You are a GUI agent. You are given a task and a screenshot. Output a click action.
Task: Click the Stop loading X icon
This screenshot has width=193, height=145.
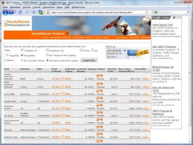tap(27, 13)
